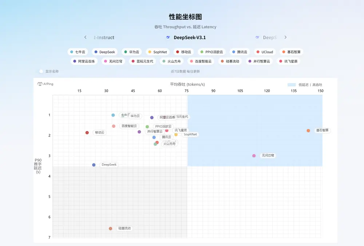Click the faded DeepSeek model icon on the right
This screenshot has height=246, width=364.
tap(257, 37)
